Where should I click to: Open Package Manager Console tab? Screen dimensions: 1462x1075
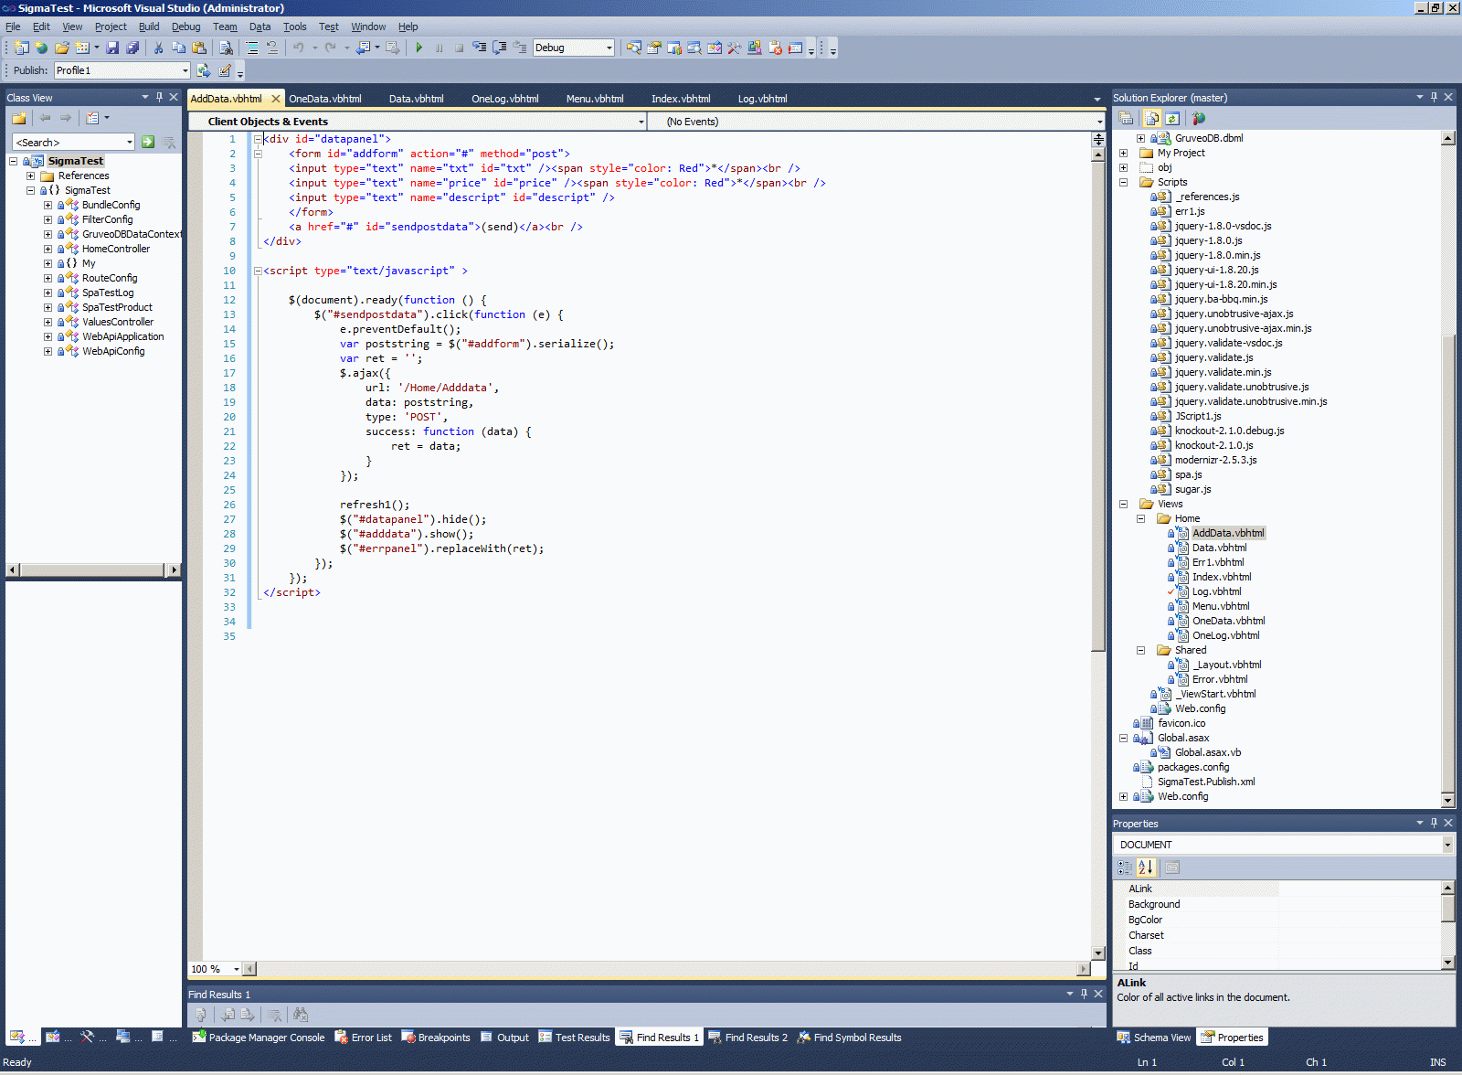tap(259, 1038)
